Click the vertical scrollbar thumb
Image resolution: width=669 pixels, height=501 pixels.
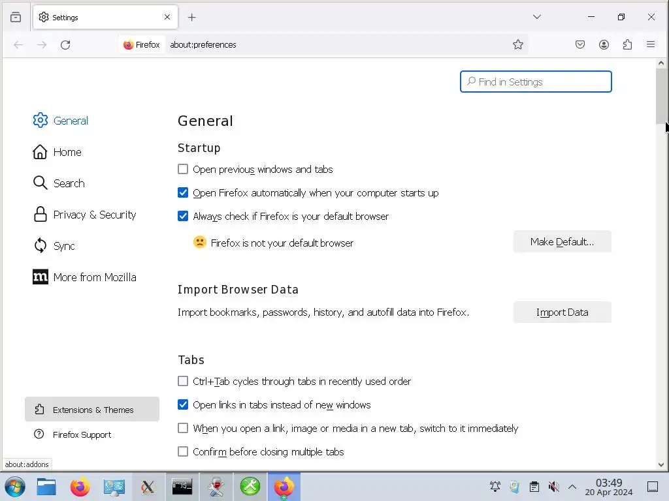click(x=661, y=97)
